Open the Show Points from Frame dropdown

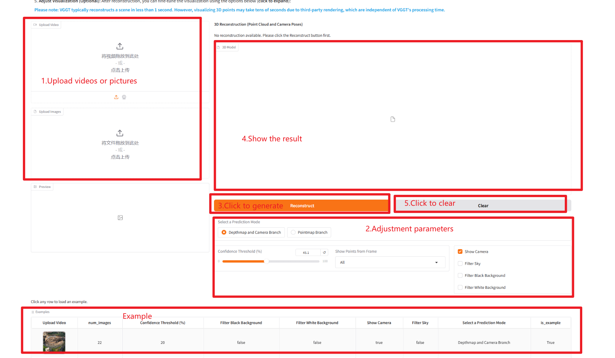(x=390, y=263)
